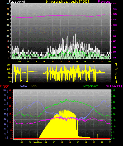Click the 'Solar' legend label
The height and width of the screenshot is (146, 123).
[34, 86]
